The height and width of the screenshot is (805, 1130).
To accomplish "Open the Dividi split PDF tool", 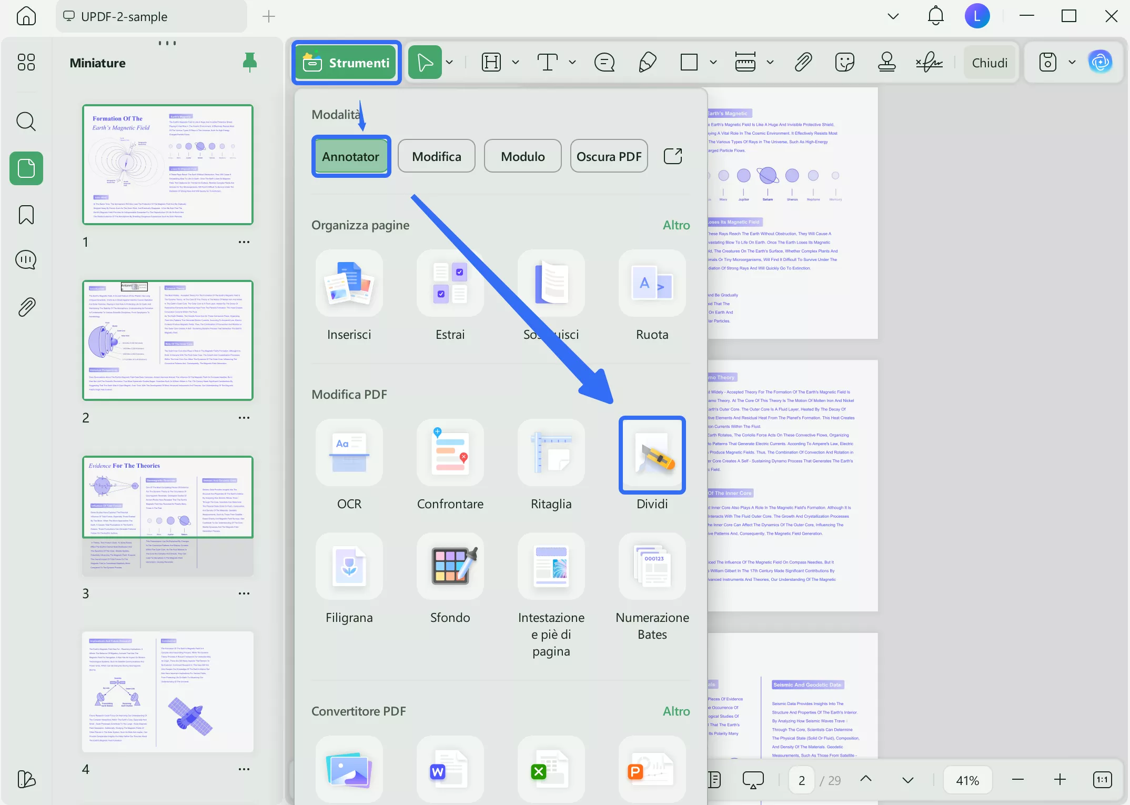I will tap(652, 455).
